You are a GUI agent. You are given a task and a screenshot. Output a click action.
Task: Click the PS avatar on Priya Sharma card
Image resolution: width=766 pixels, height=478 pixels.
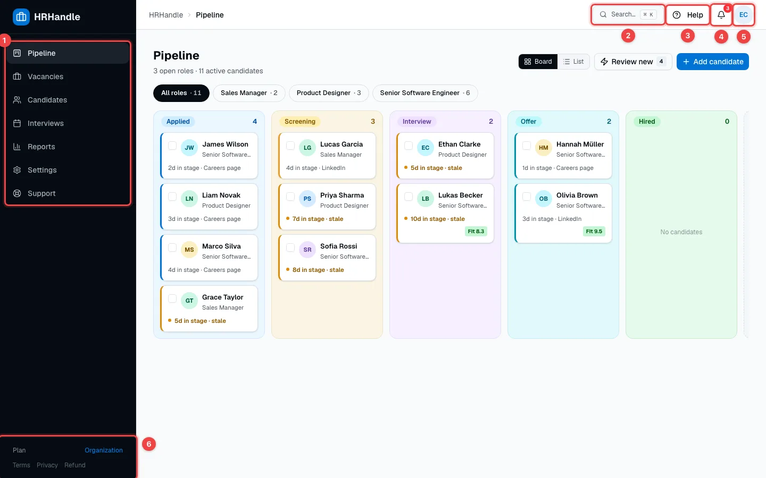tap(307, 199)
